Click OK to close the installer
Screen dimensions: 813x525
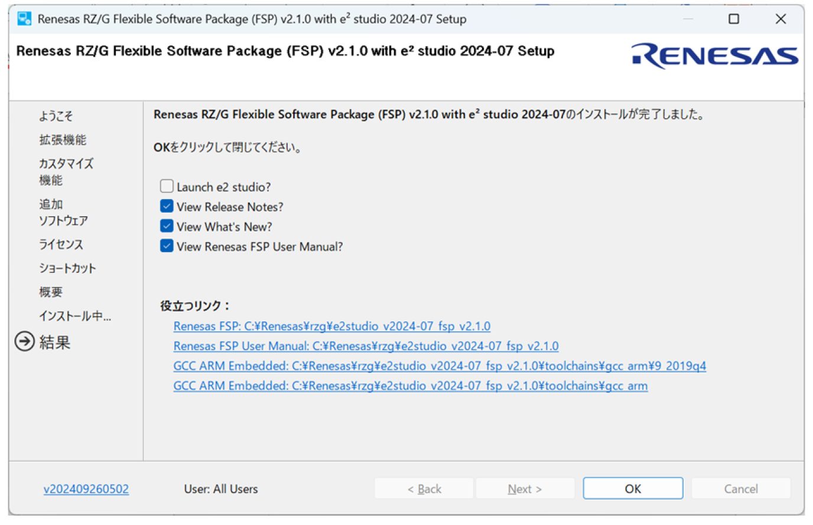(633, 488)
